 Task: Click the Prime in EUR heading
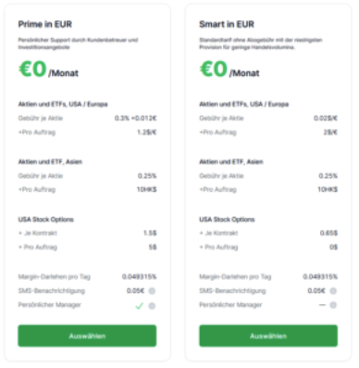coord(45,24)
